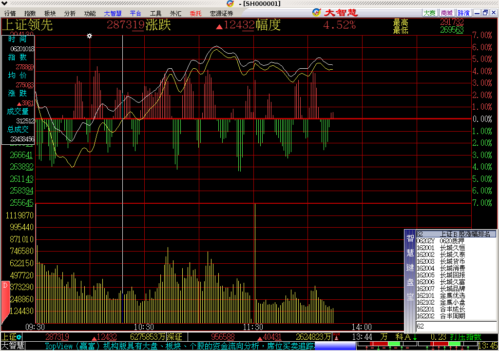Image resolution: width=499 pixels, height=351 pixels.
Task: Open the 行情 menu
Action: [10, 13]
